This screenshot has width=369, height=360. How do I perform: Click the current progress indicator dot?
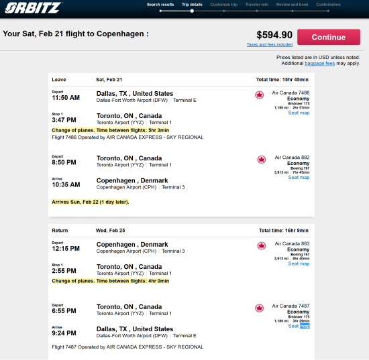pyautogui.click(x=192, y=11)
